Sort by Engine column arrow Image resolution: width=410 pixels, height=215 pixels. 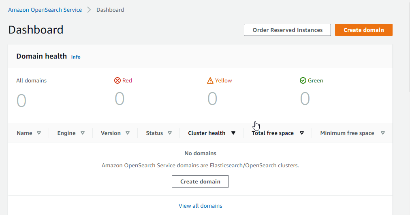click(x=83, y=133)
